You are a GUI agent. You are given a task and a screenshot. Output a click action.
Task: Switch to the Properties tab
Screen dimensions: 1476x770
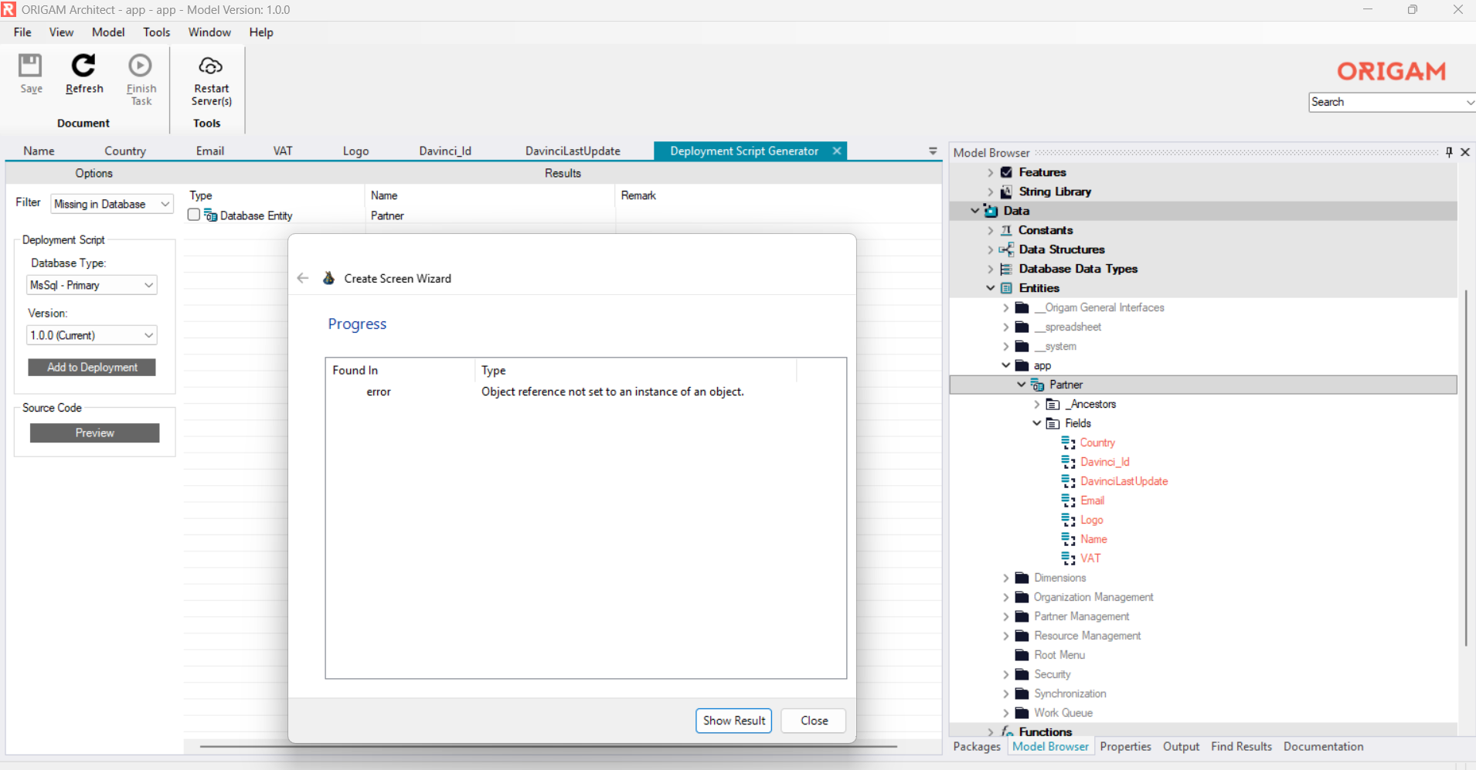pos(1125,747)
